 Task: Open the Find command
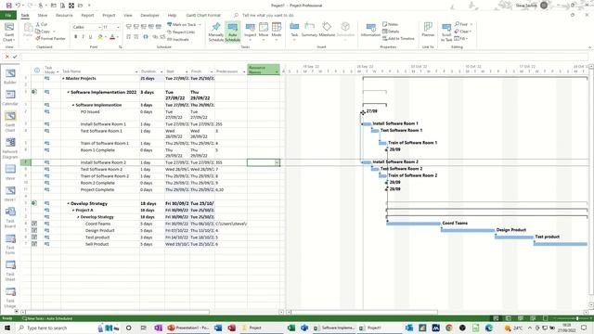(463, 24)
